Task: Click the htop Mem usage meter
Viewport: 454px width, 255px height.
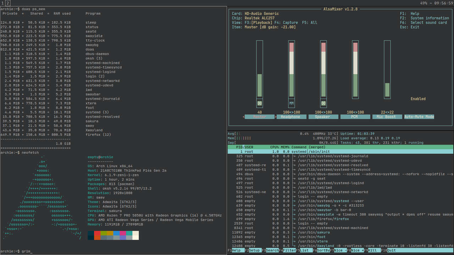Action: [x=283, y=138]
